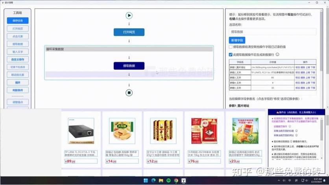Open Spotify green icon on taskbar

(168, 180)
